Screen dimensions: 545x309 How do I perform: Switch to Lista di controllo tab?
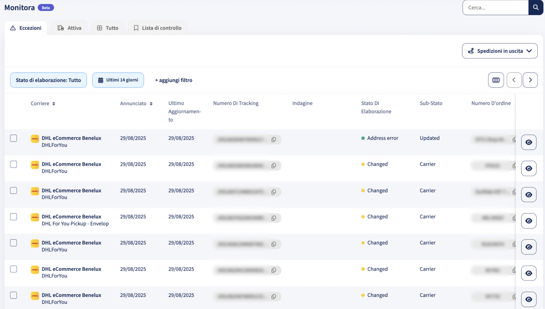tap(158, 28)
